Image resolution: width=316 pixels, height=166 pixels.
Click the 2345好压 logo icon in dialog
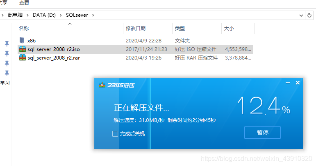point(102,85)
